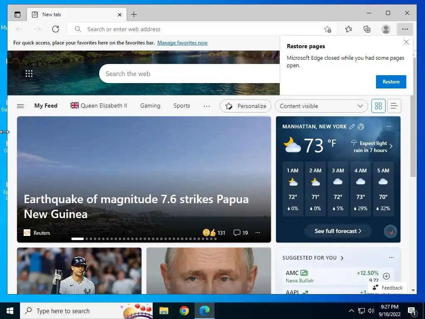The width and height of the screenshot is (425, 319).
Task: Show hidden system tray icons
Action: tap(351, 311)
